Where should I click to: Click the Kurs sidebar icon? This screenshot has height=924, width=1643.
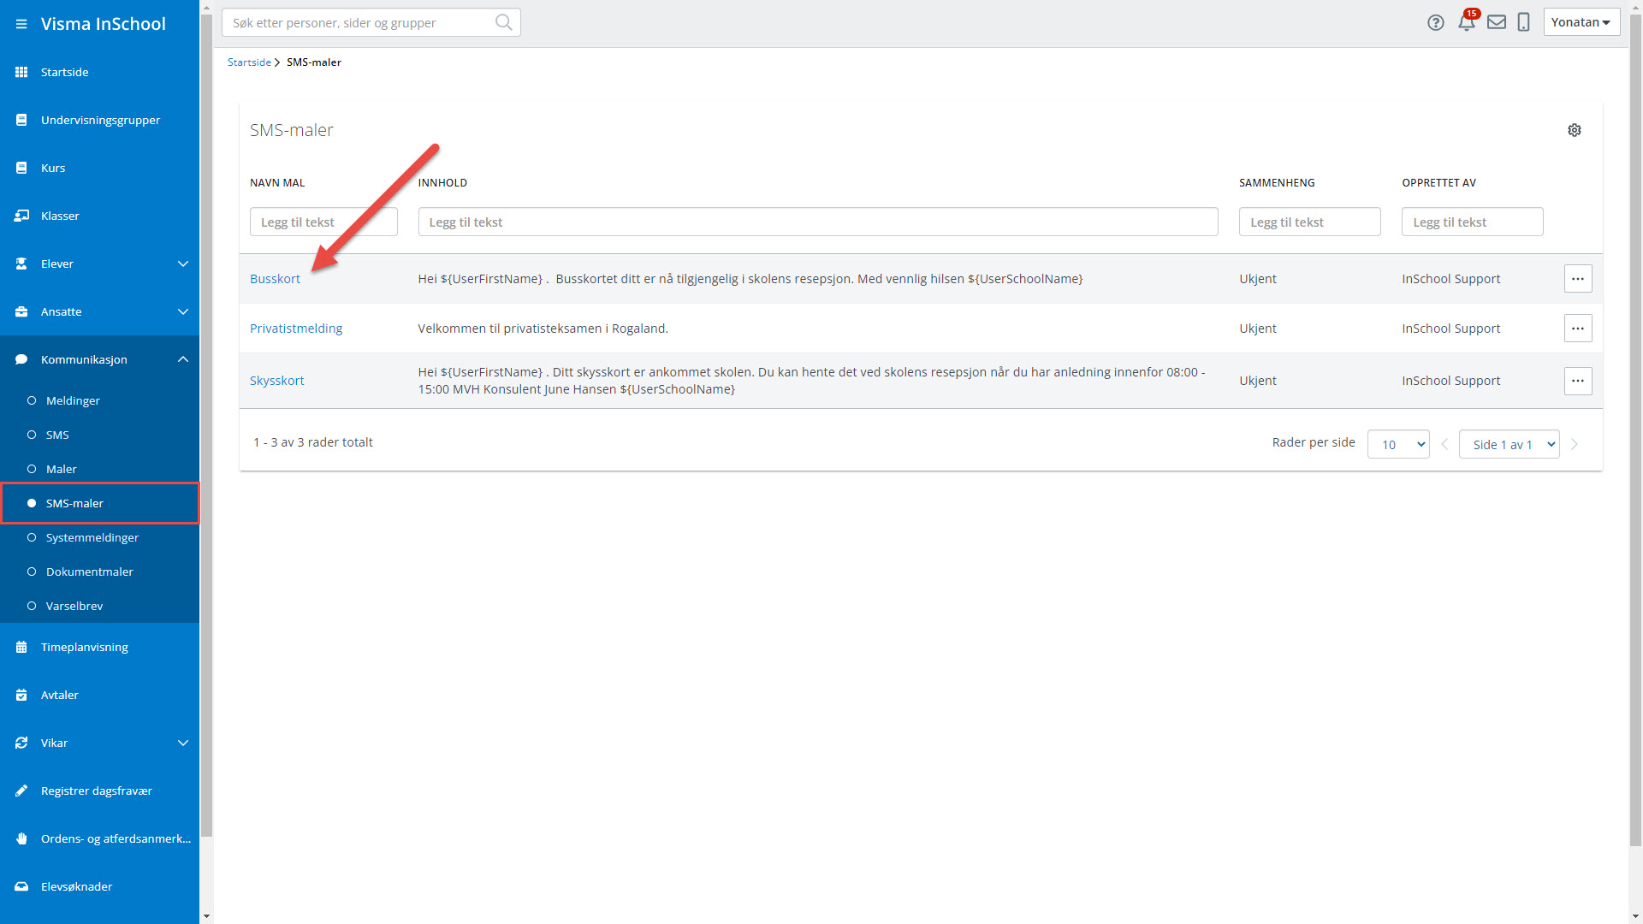coord(21,168)
